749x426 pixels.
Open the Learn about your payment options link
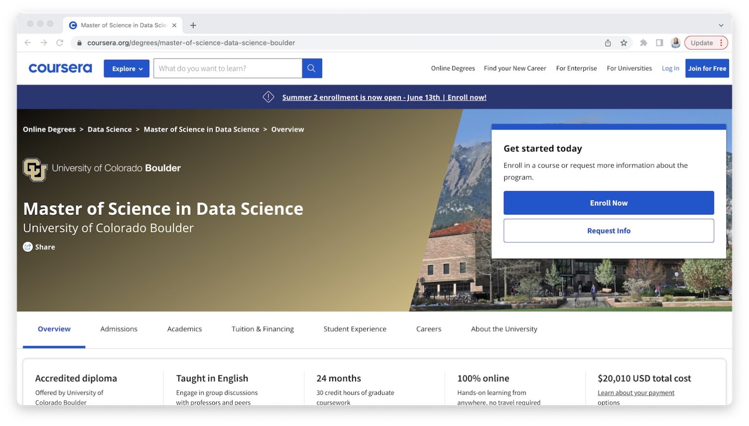[635, 392]
